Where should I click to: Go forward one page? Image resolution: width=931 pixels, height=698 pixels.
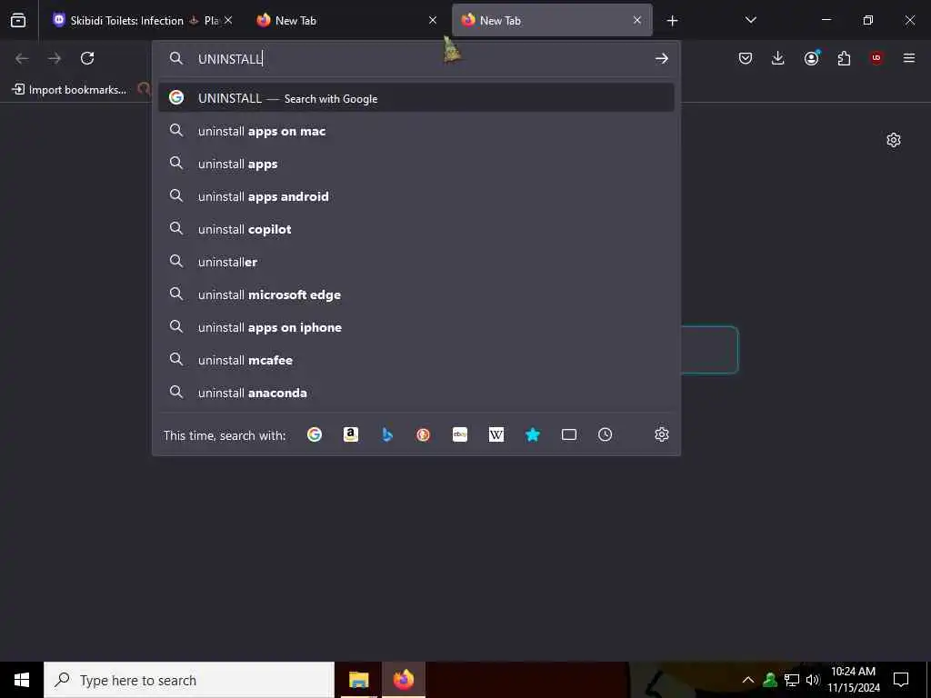[x=55, y=58]
